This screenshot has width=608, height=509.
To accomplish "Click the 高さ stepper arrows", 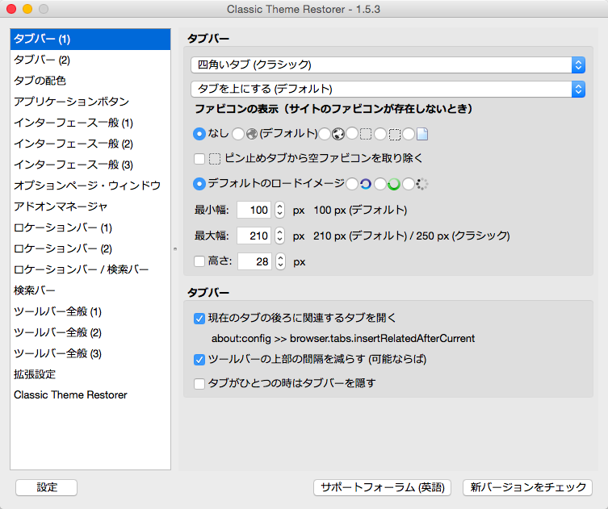I will click(280, 261).
